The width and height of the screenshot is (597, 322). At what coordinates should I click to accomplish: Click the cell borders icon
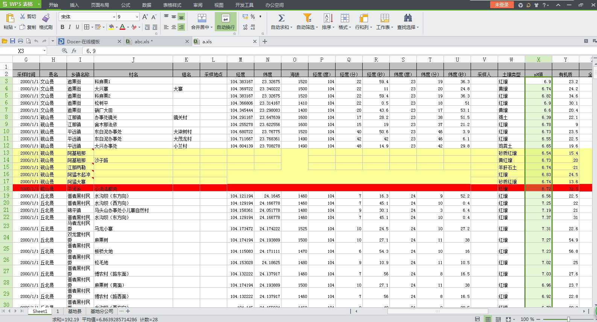(x=87, y=27)
